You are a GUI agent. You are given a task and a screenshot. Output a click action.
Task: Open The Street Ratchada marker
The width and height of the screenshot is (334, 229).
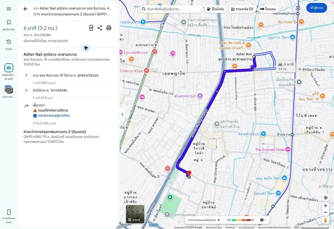[x=284, y=178]
